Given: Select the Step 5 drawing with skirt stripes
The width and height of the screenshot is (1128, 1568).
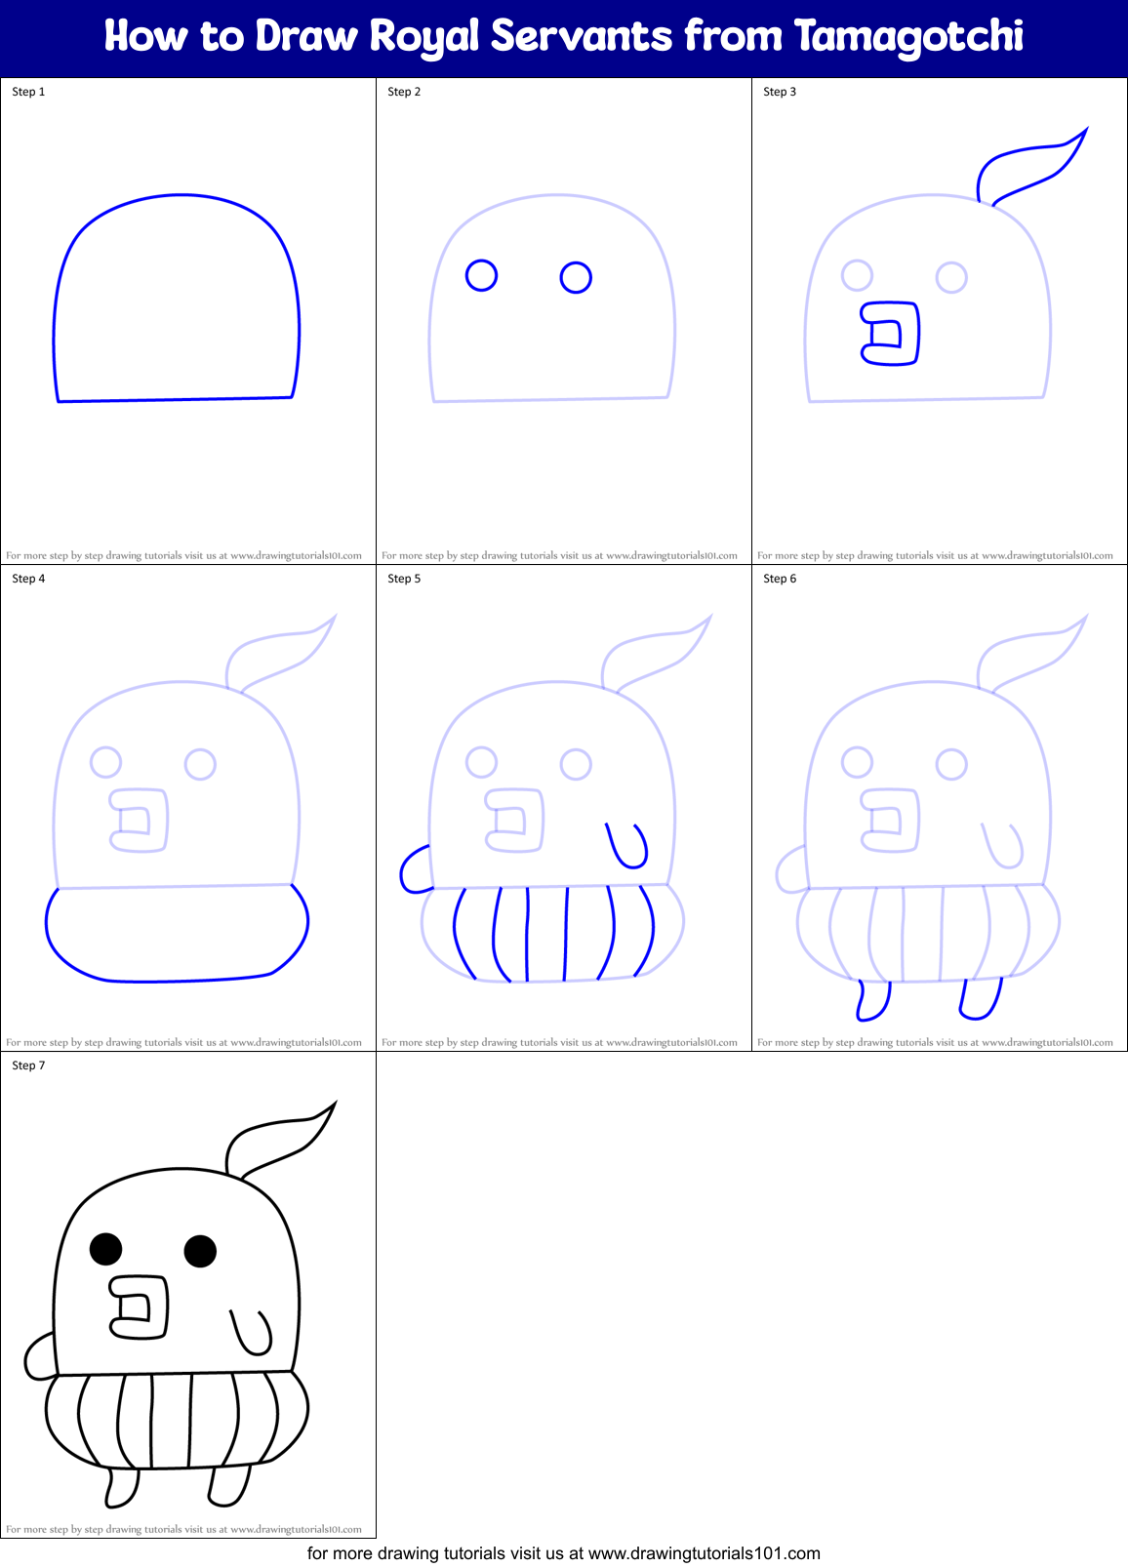Looking at the screenshot, I should (x=556, y=798).
